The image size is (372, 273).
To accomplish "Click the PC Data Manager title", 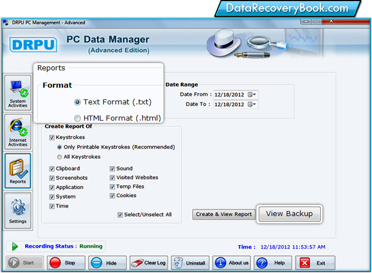I will [x=108, y=40].
